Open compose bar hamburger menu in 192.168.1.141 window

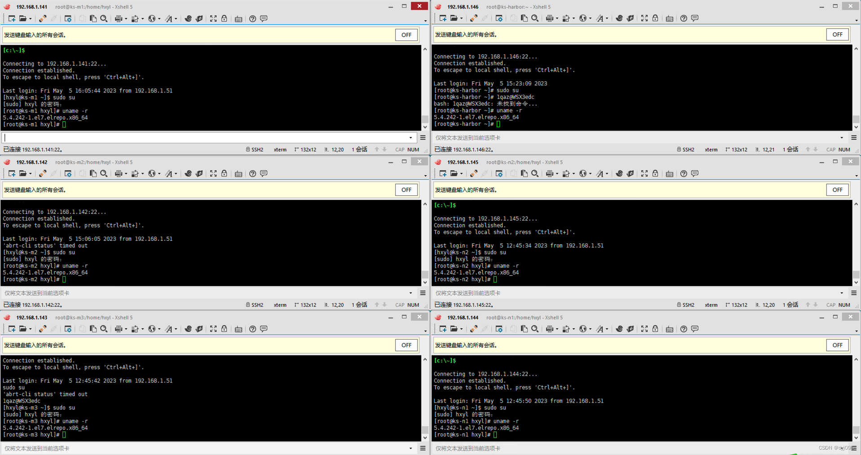point(423,138)
